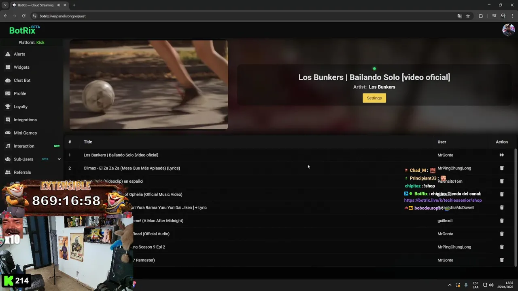Open the Interaction music note icon

(8, 146)
